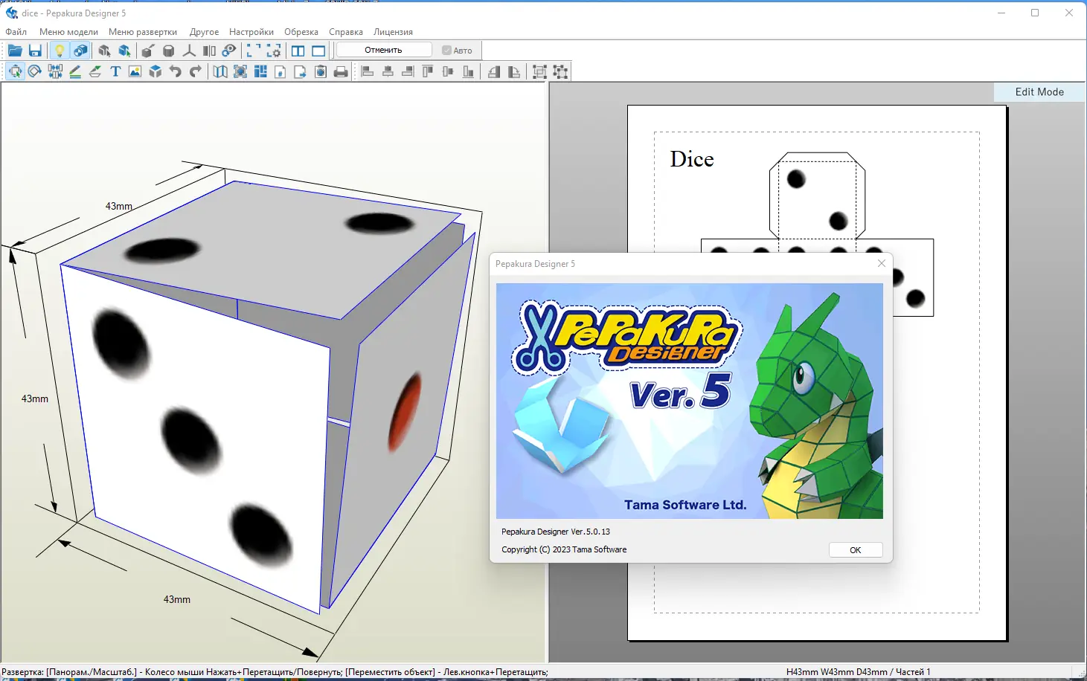Open the Меню развертки menu
The width and height of the screenshot is (1087, 681).
coord(142,32)
